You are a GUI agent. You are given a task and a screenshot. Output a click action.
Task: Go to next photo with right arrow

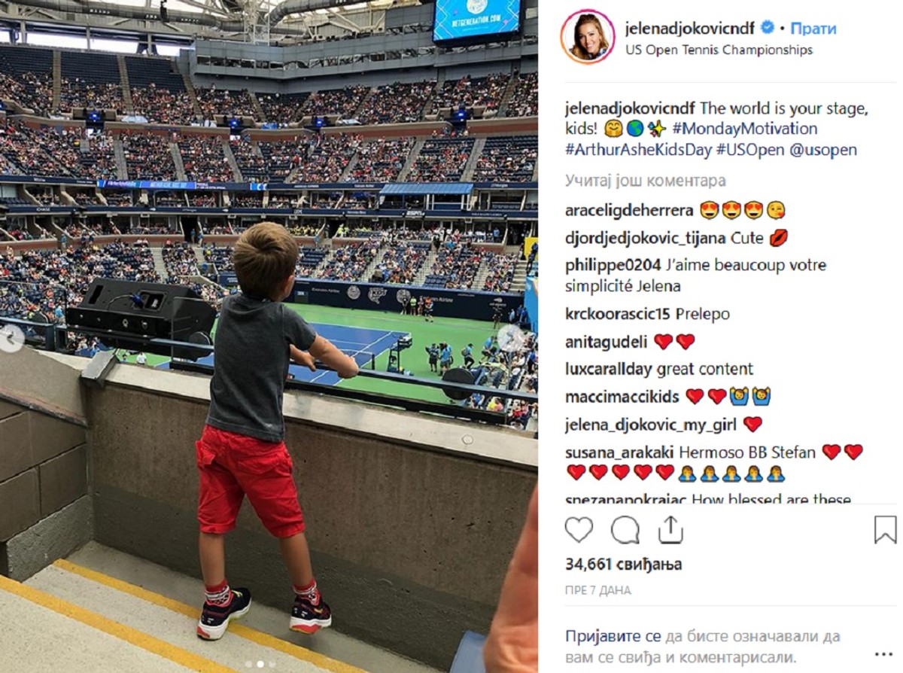511,337
